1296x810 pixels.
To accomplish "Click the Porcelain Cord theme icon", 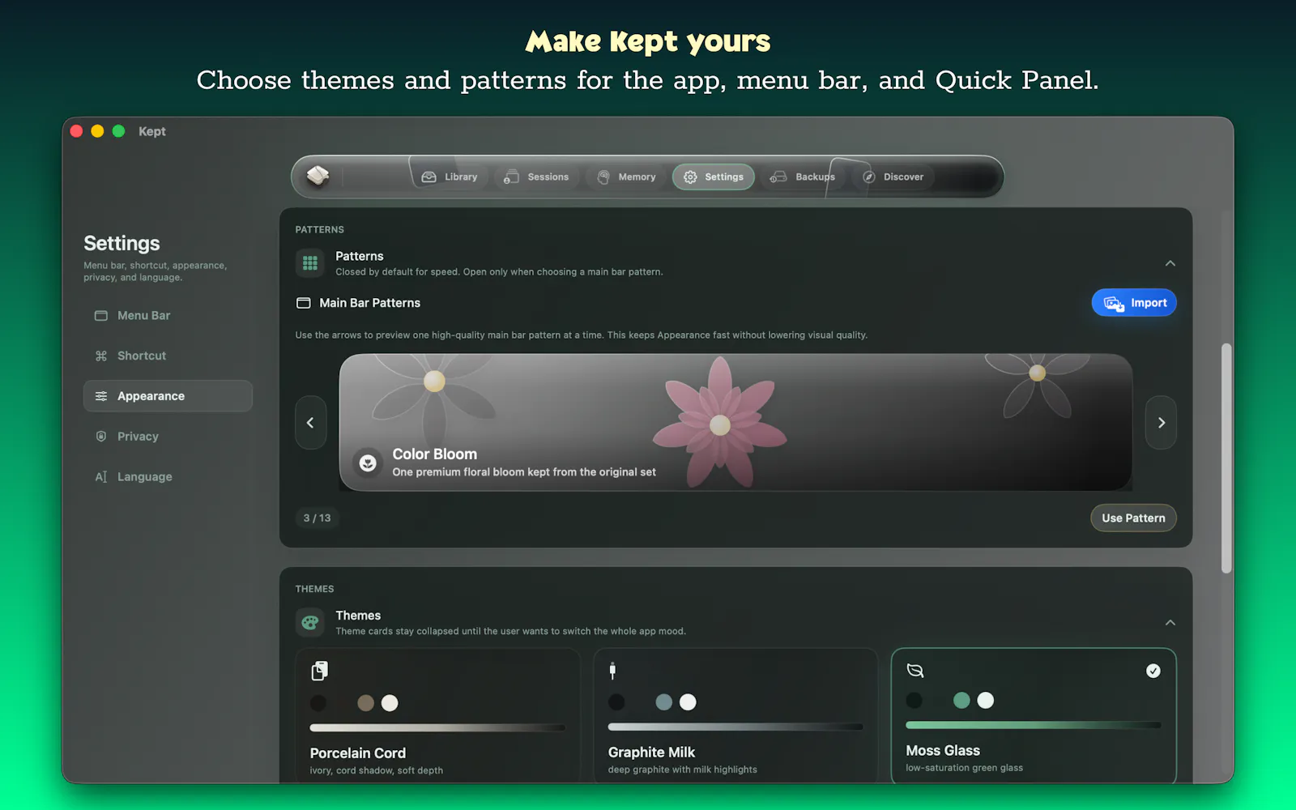I will [320, 671].
